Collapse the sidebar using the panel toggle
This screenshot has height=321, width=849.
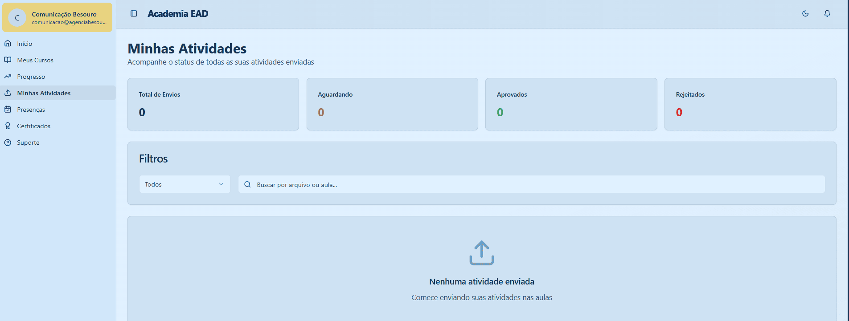[x=134, y=14]
